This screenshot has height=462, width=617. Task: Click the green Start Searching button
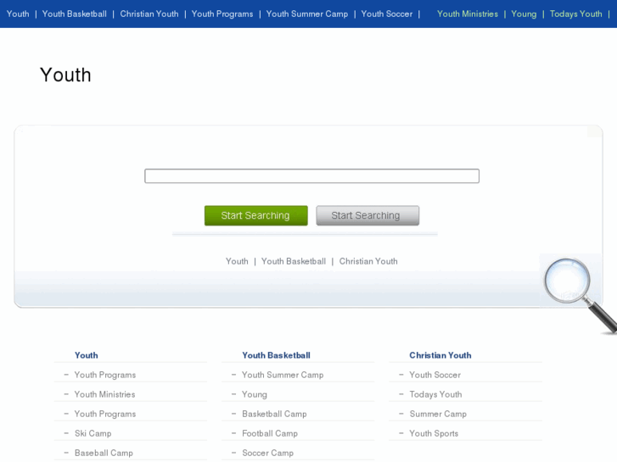pyautogui.click(x=255, y=215)
